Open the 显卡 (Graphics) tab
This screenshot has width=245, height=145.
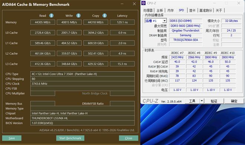pyautogui.click(x=192, y=10)
